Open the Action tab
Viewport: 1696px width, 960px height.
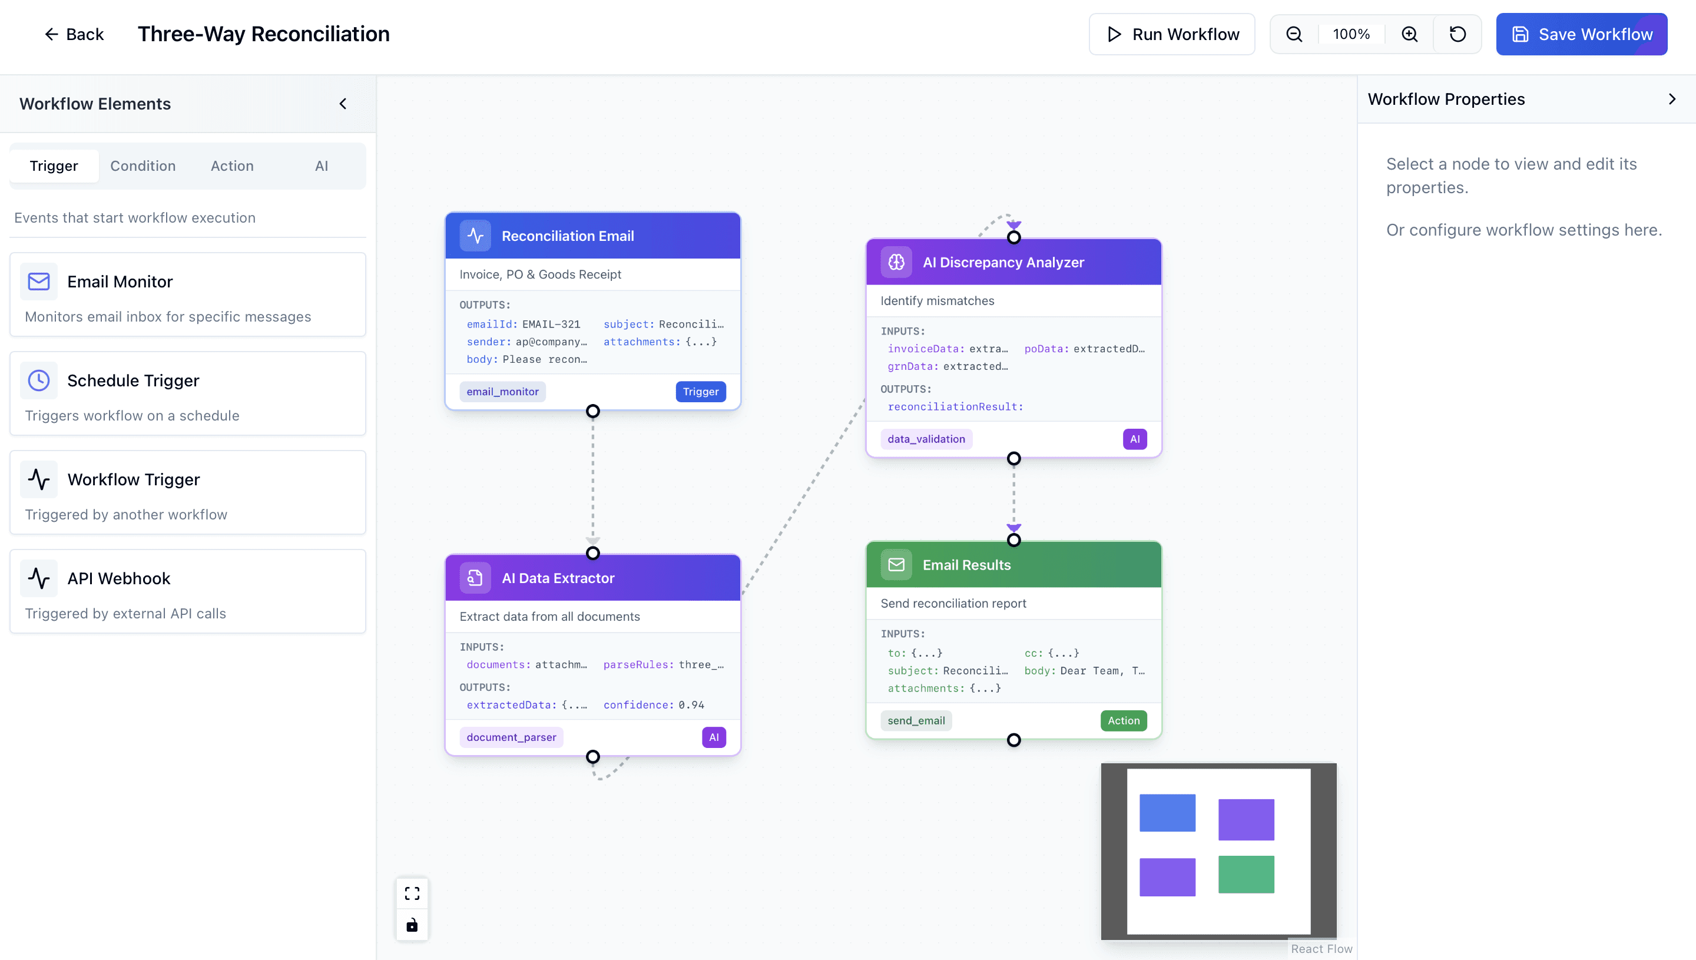click(232, 166)
